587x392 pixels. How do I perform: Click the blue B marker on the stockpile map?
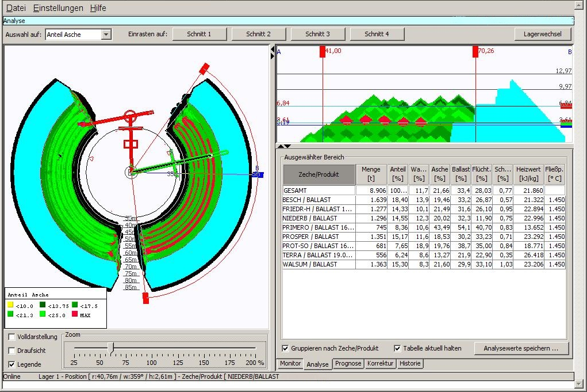258,174
